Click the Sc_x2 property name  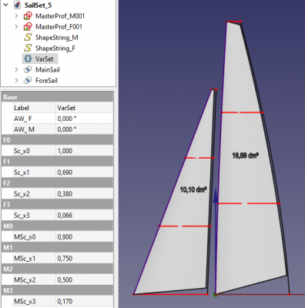pyautogui.click(x=22, y=194)
